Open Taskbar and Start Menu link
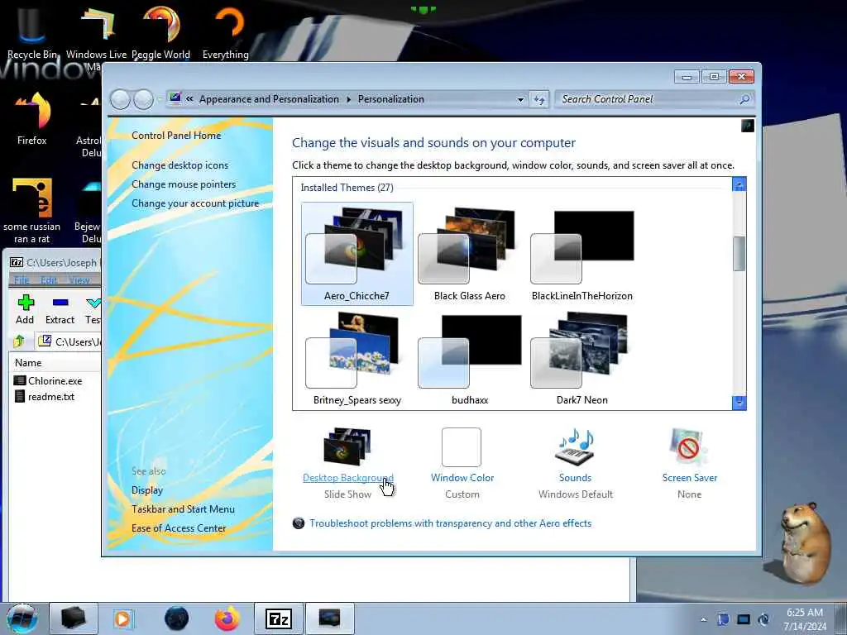 183,509
